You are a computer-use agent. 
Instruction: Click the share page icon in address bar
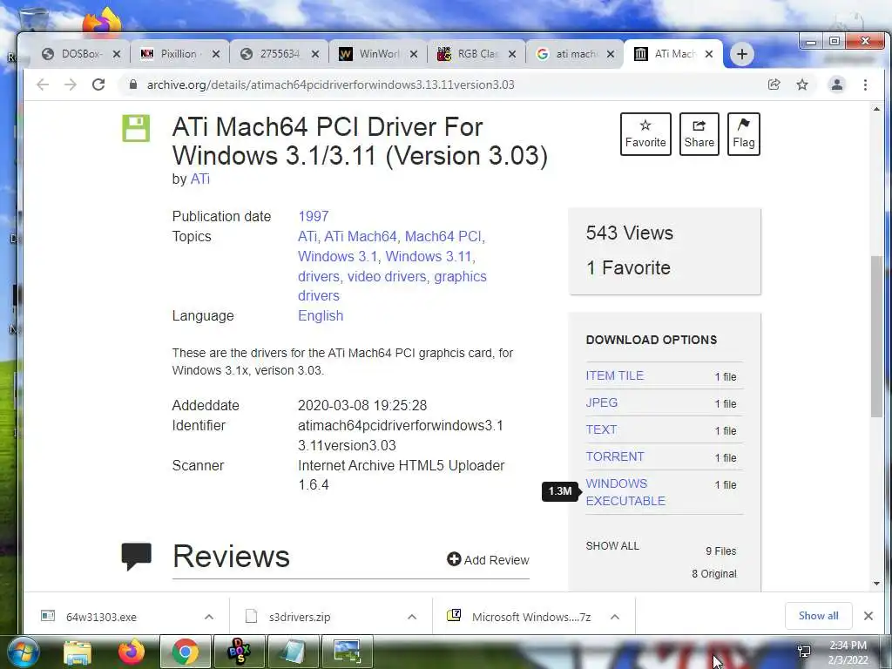point(774,84)
